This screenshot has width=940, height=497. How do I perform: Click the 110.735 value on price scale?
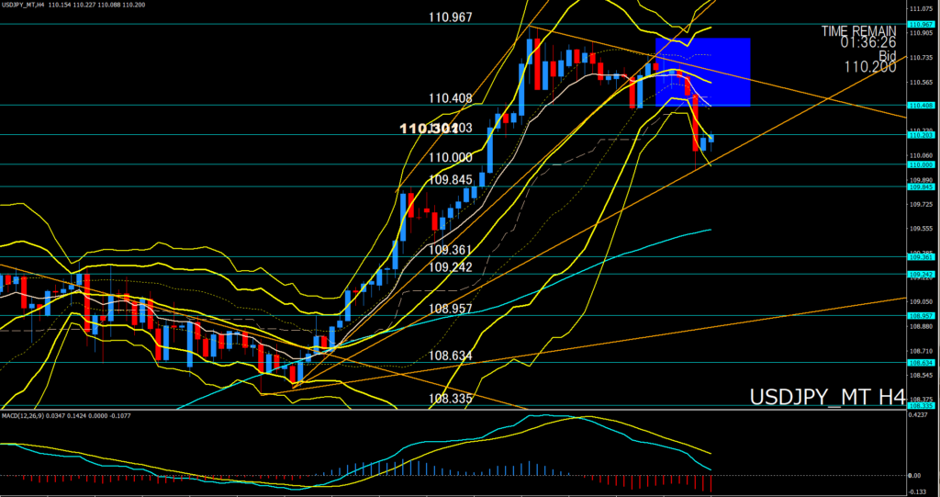920,58
